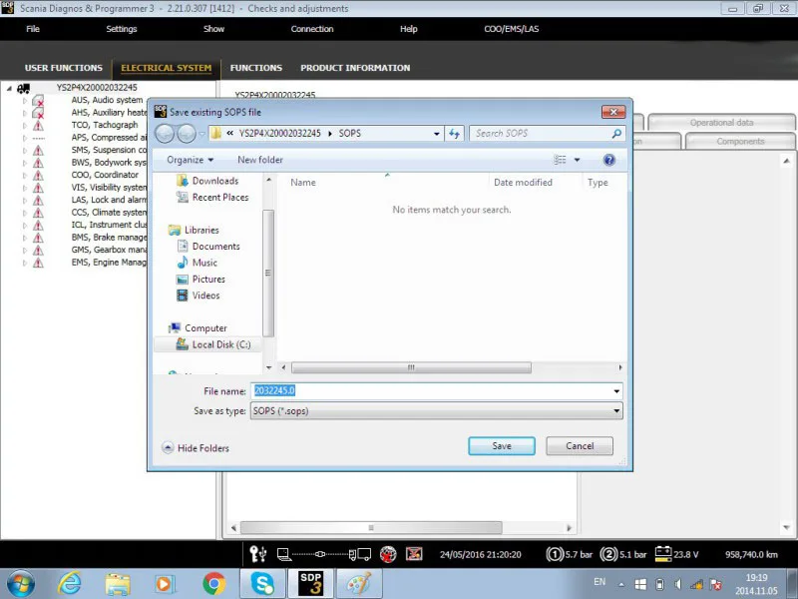Click the Forward arrow in save dialog
Image resolution: width=798 pixels, height=599 pixels.
pos(187,134)
